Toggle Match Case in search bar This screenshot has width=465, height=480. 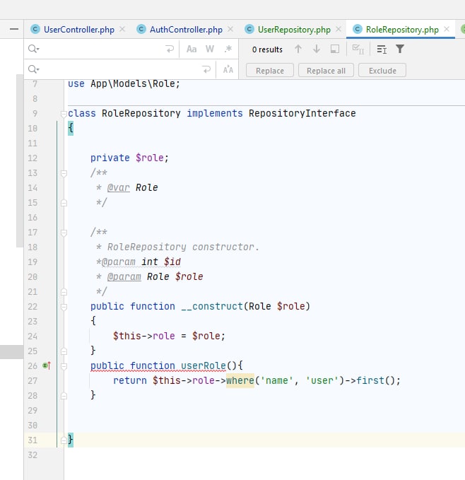pos(192,49)
